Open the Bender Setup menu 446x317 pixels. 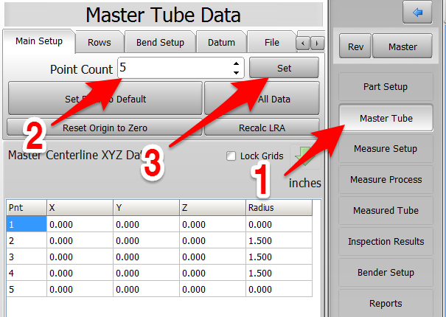coord(386,273)
